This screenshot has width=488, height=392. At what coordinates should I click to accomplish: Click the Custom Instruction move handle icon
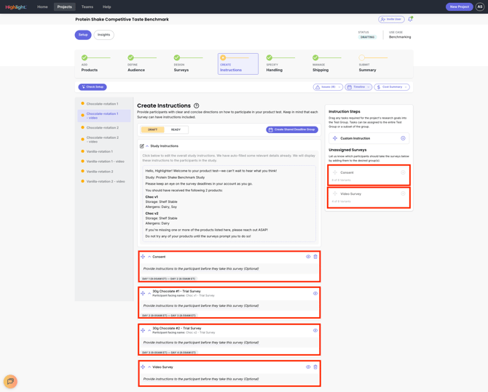(x=335, y=138)
